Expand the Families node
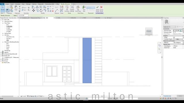The width and height of the screenshot is (184, 103). [x=1, y=59]
